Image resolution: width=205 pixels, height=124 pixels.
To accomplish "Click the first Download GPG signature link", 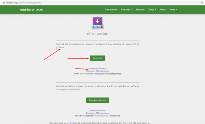I will [97, 71].
